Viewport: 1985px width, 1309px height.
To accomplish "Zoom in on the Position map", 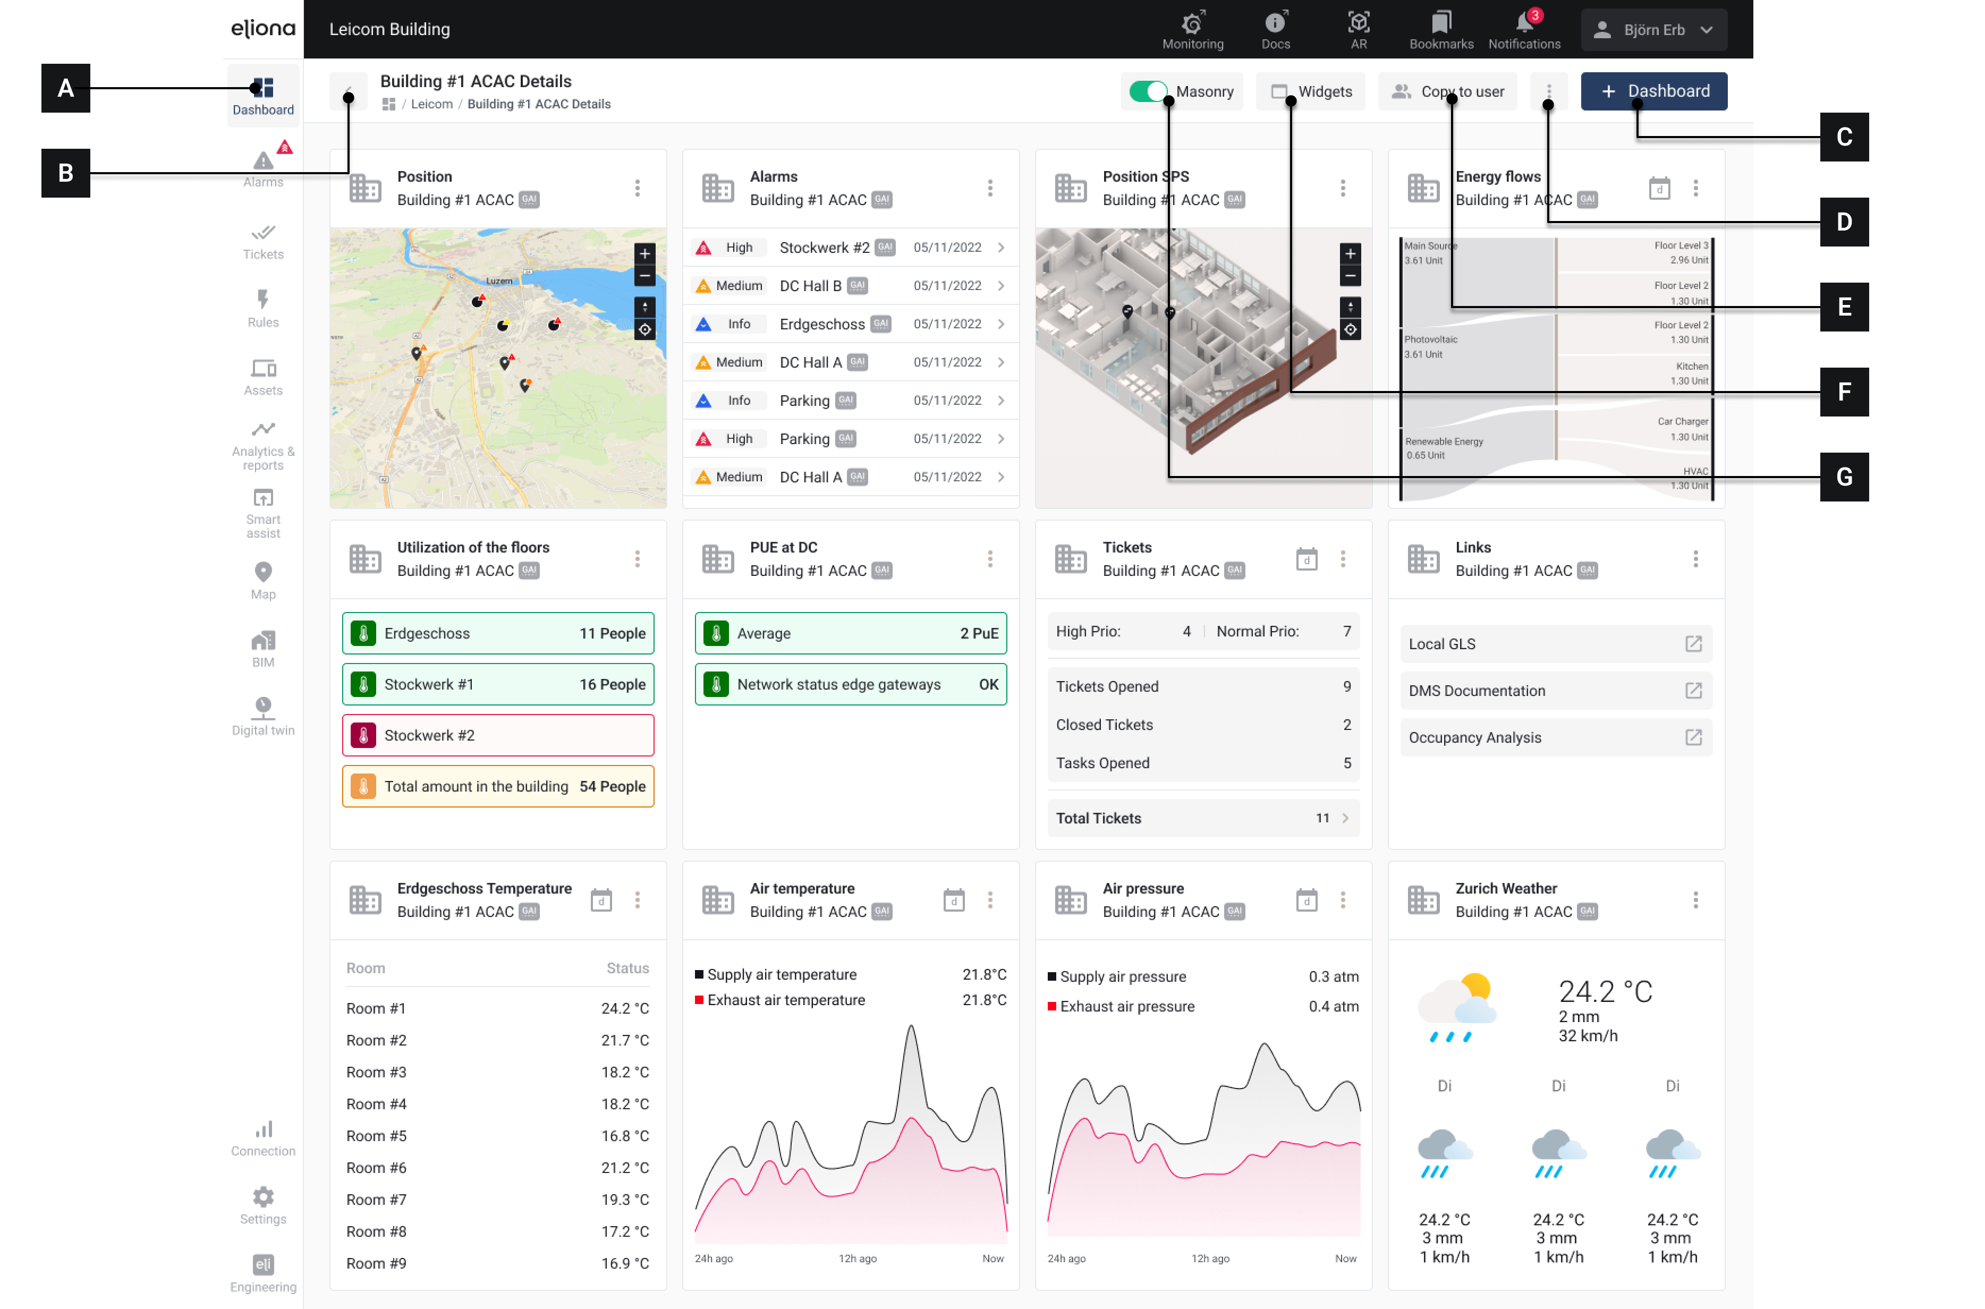I will click(x=644, y=254).
